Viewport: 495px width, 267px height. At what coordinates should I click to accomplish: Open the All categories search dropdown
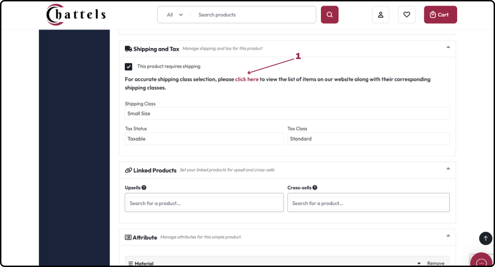click(x=175, y=15)
